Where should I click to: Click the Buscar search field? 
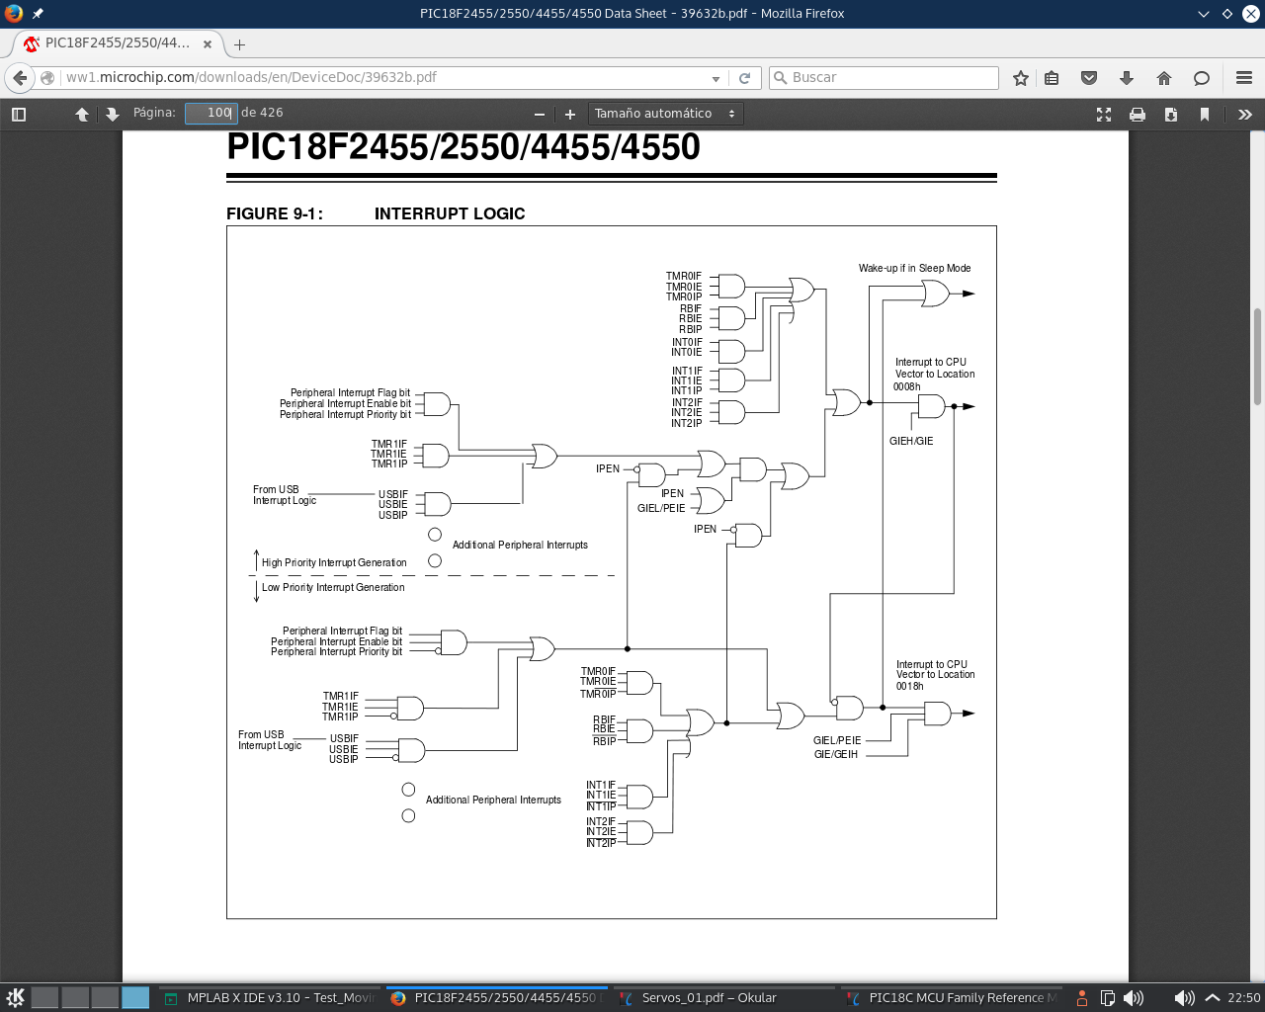[x=884, y=78]
